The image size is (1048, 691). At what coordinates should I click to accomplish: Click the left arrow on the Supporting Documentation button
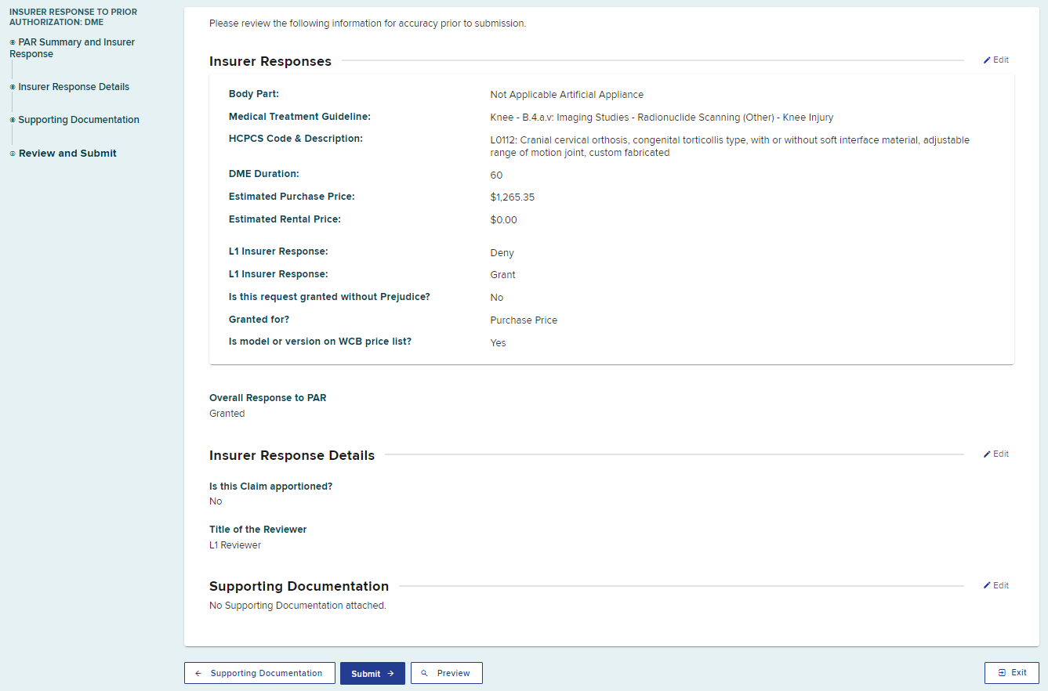pyautogui.click(x=198, y=673)
